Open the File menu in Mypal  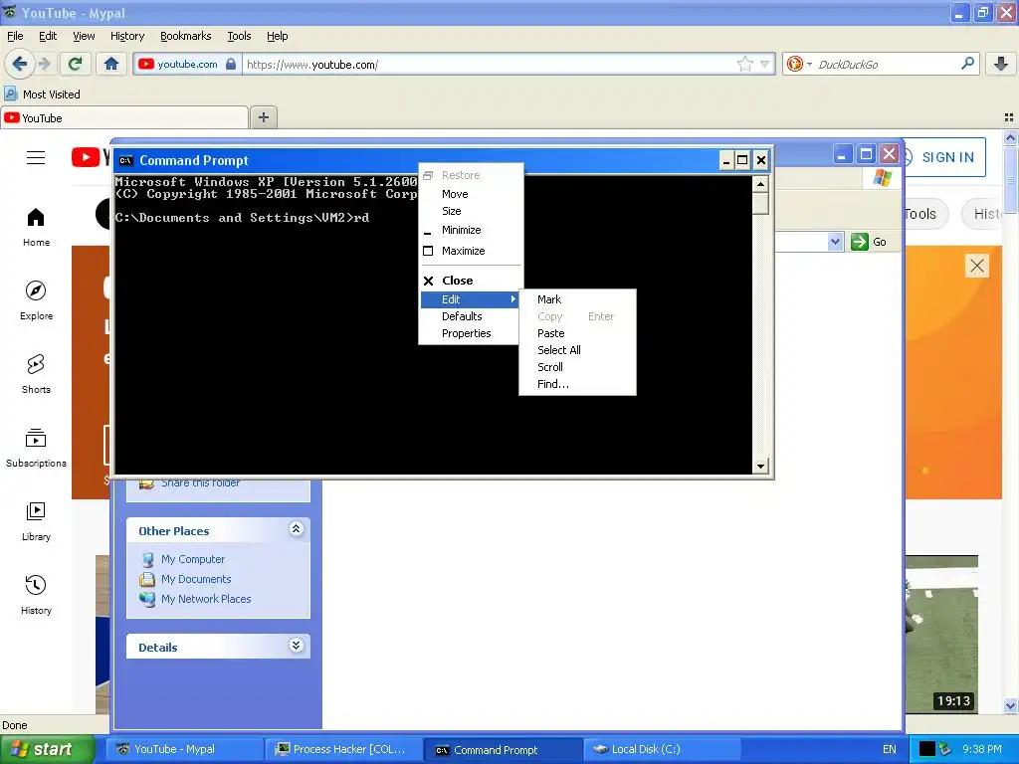[15, 36]
